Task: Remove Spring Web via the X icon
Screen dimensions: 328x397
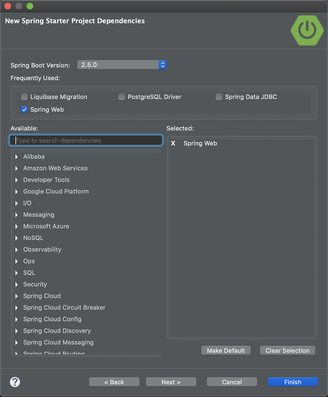Action: pos(173,143)
